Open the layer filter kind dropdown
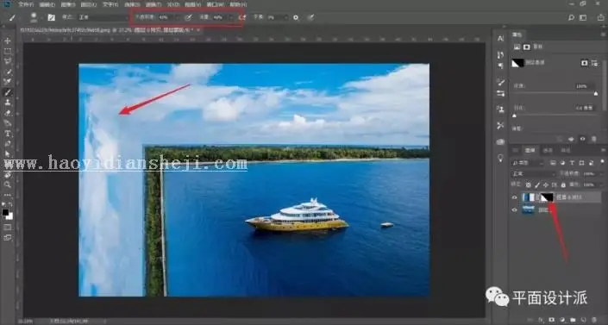Image resolution: width=608 pixels, height=325 pixels. [528, 163]
